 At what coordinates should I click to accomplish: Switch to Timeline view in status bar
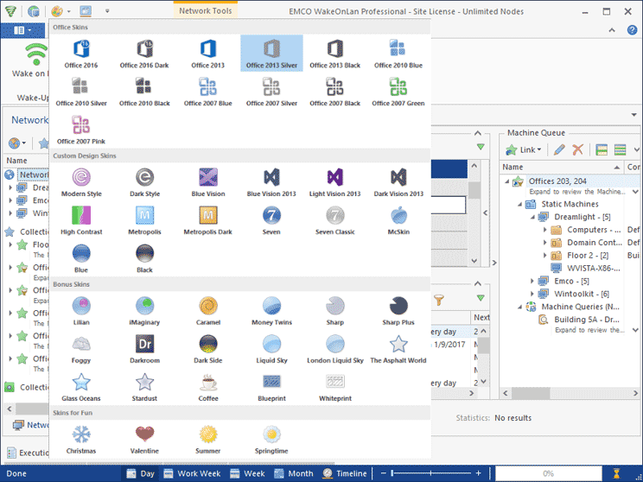coord(343,473)
